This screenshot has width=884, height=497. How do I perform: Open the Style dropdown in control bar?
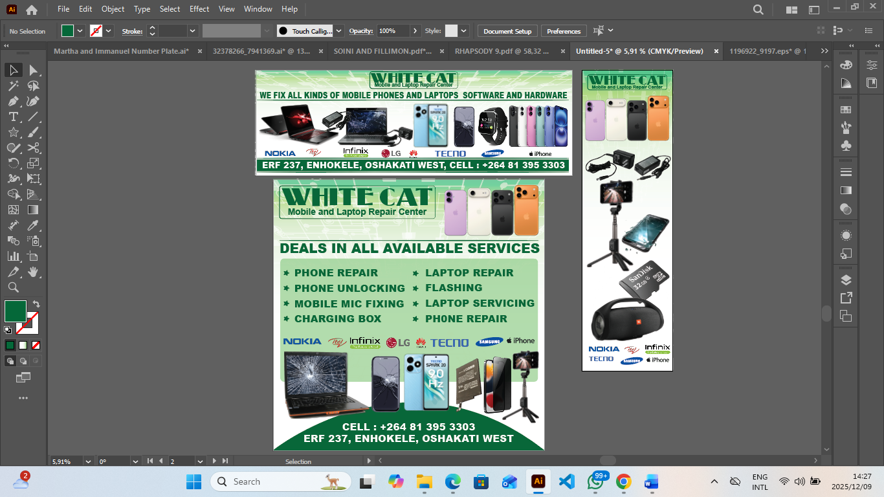coord(464,30)
